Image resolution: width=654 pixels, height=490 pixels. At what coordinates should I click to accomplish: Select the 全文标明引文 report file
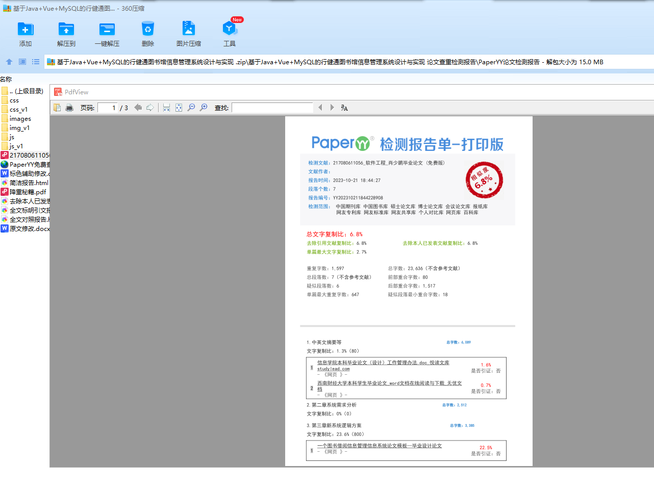point(24,211)
